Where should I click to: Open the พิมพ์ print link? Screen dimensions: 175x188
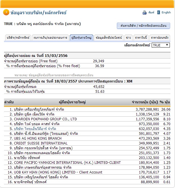click(x=151, y=12)
